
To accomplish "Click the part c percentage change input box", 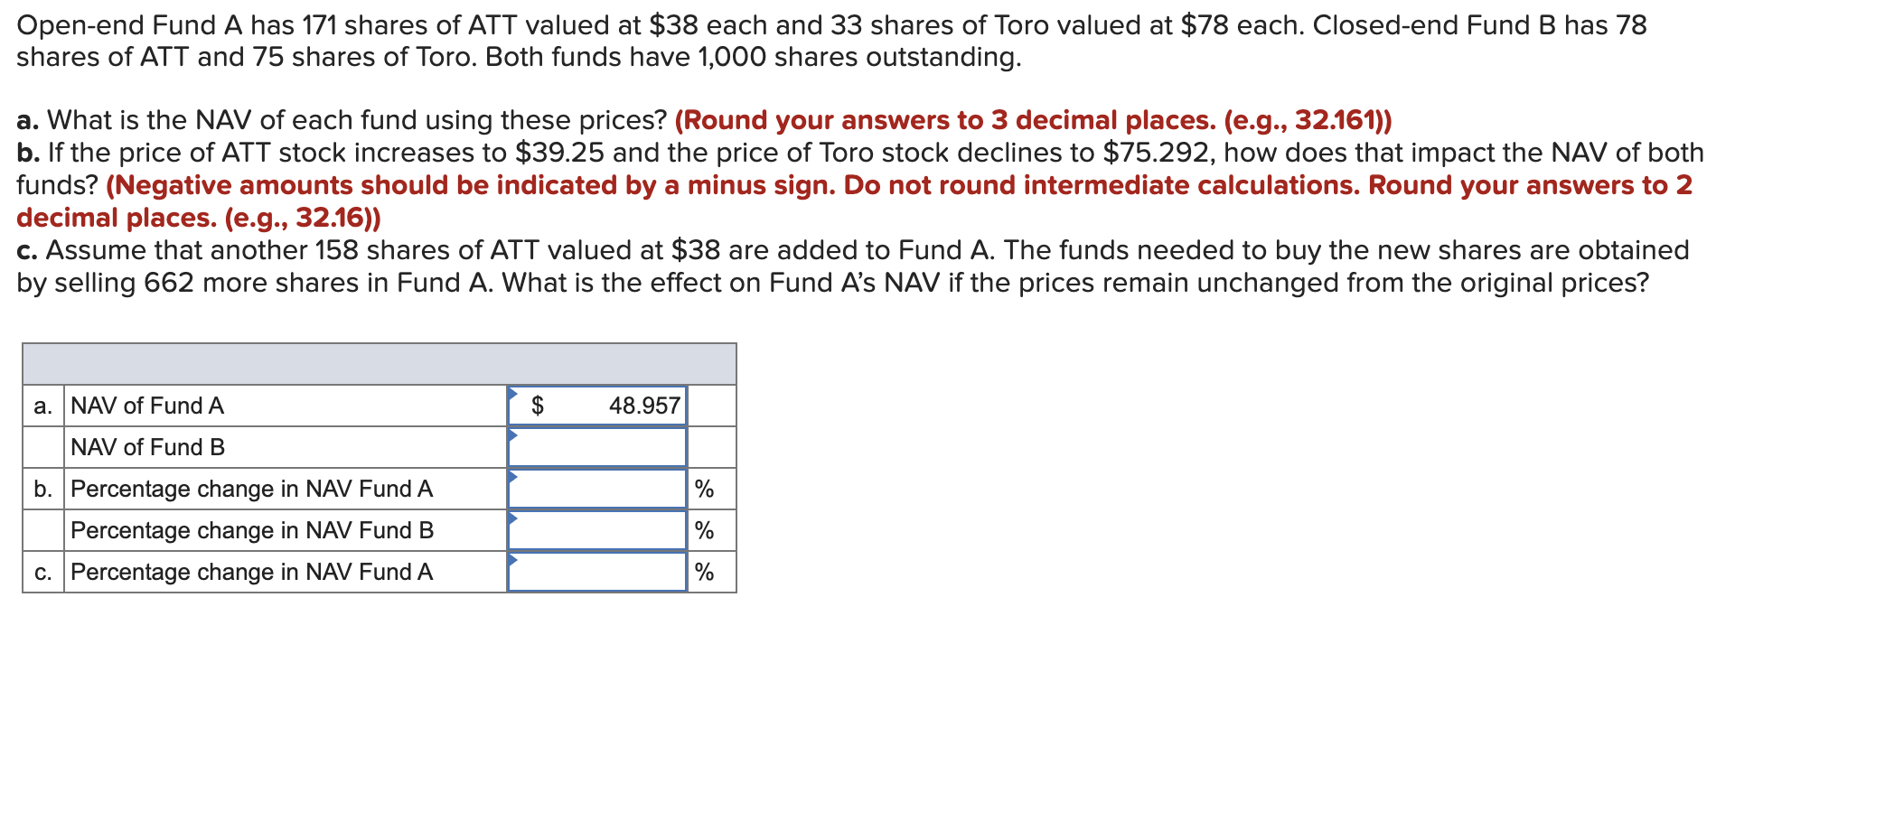I will click(x=596, y=571).
